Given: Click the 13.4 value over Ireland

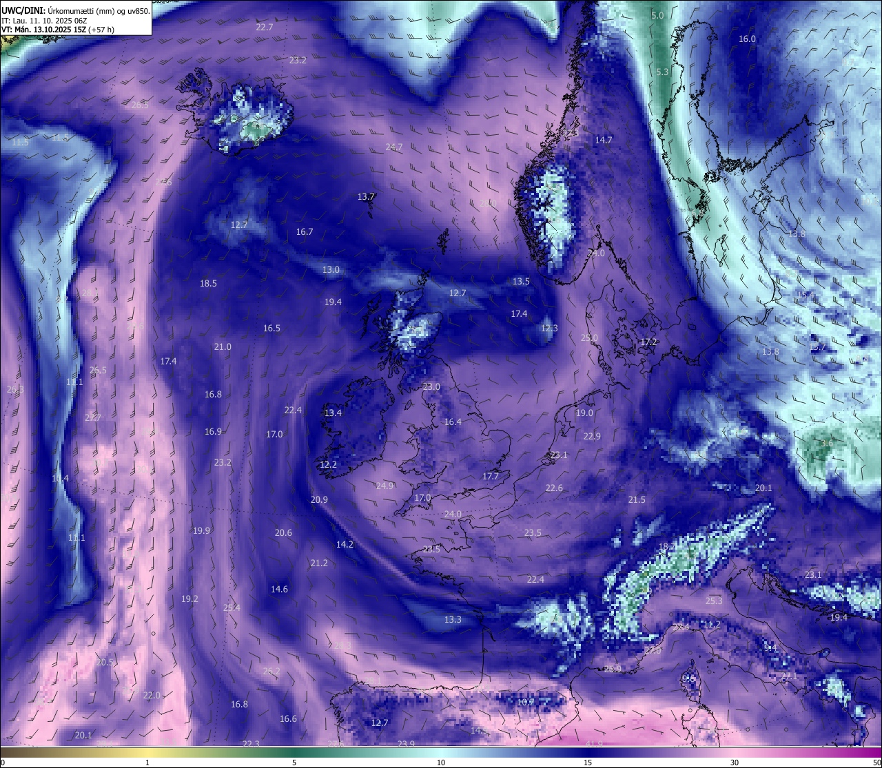Looking at the screenshot, I should click(x=333, y=413).
